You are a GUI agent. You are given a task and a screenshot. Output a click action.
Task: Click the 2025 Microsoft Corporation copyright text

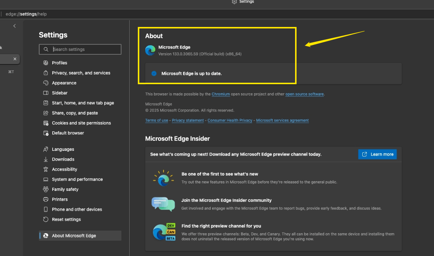click(x=190, y=110)
